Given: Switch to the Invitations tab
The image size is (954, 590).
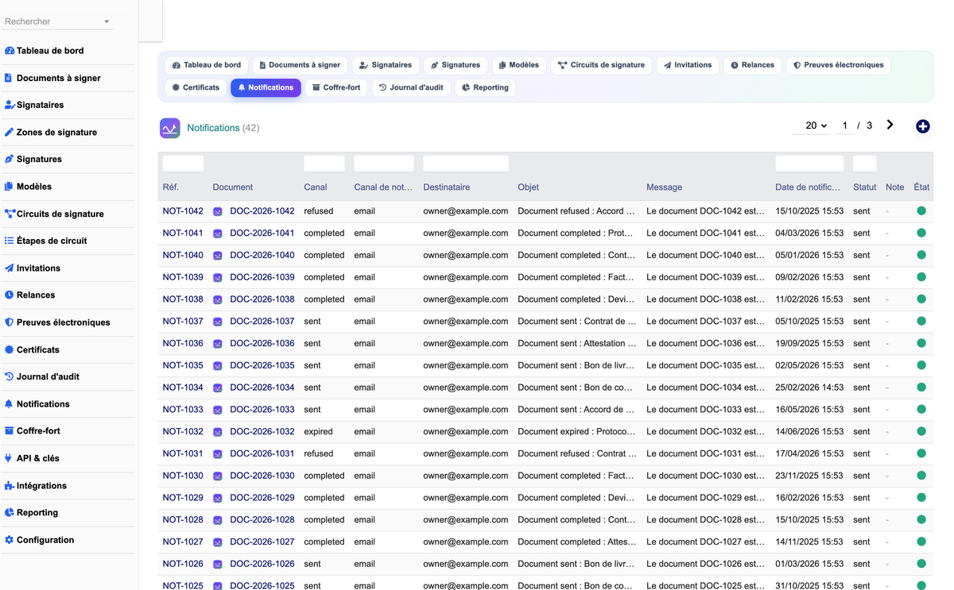Looking at the screenshot, I should (688, 65).
